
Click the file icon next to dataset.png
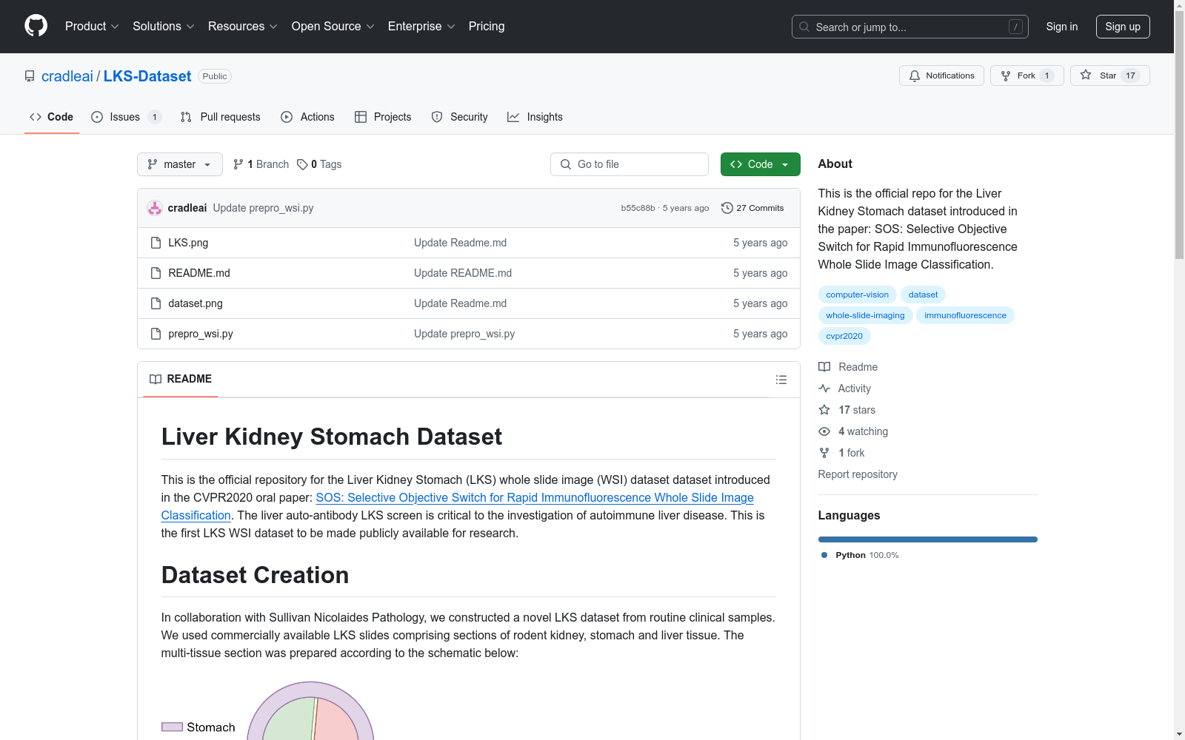tap(156, 303)
